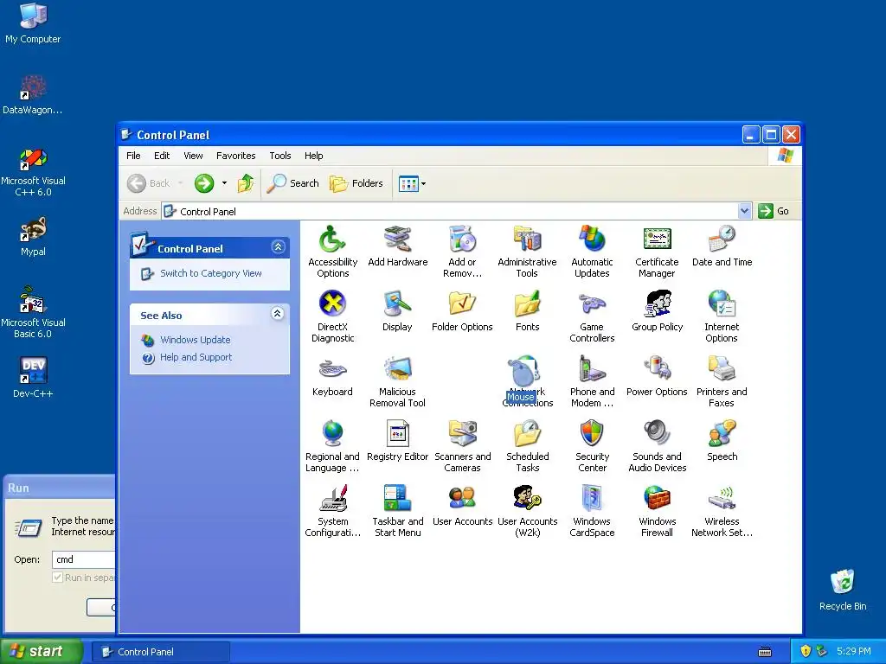The image size is (886, 664).
Task: Open the Edit menu
Action: [x=162, y=156]
